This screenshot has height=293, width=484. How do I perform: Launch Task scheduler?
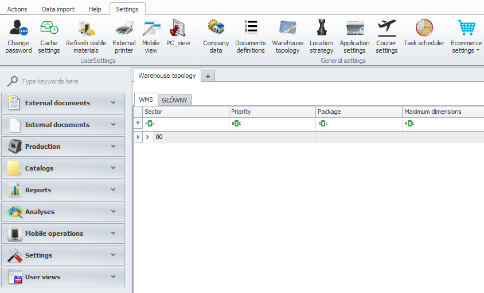(424, 33)
